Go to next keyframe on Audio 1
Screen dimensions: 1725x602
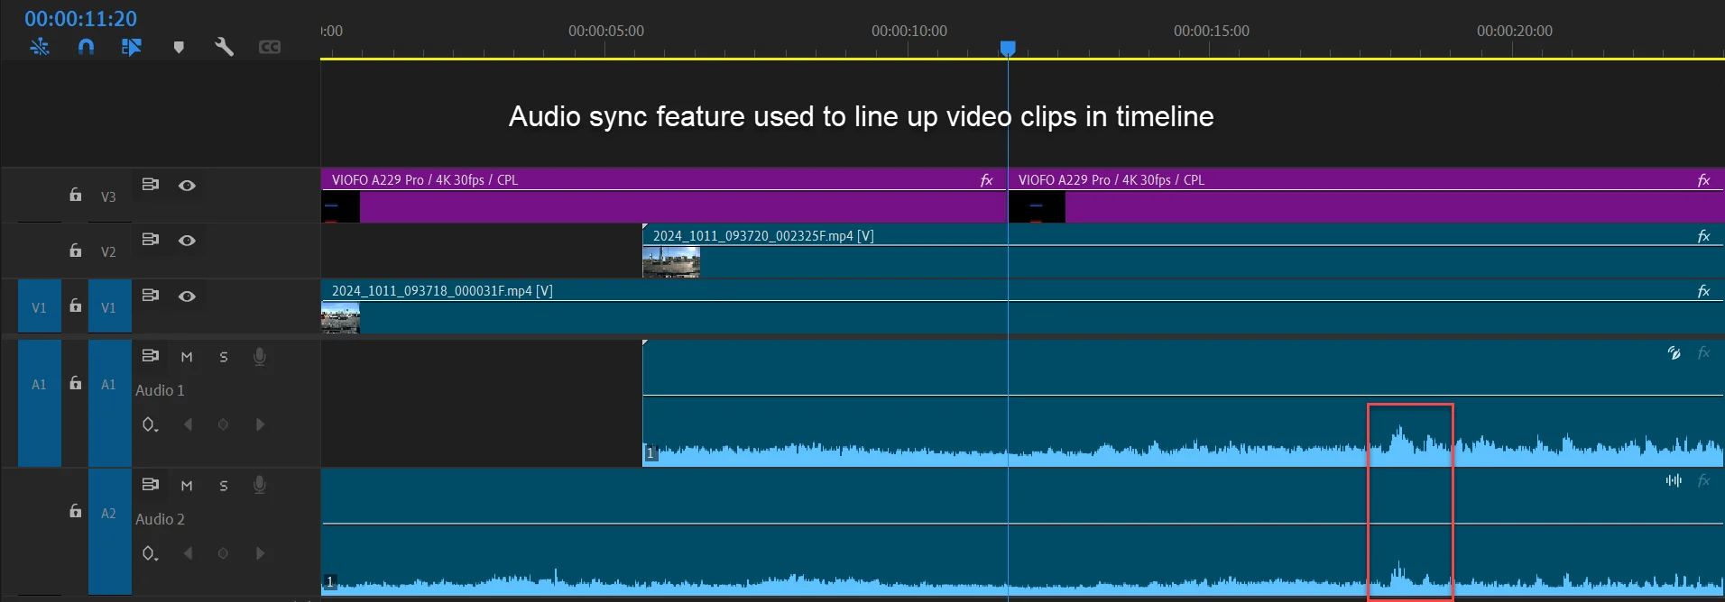tap(260, 424)
